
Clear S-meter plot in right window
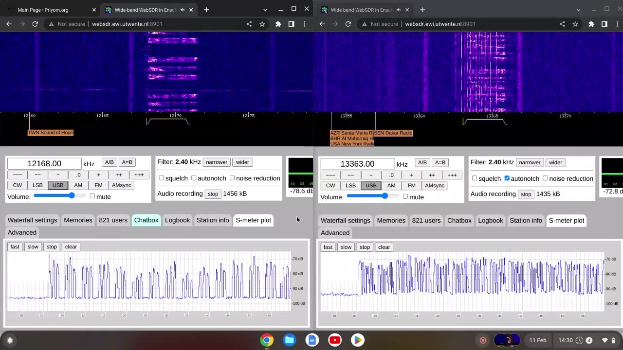pyautogui.click(x=384, y=247)
